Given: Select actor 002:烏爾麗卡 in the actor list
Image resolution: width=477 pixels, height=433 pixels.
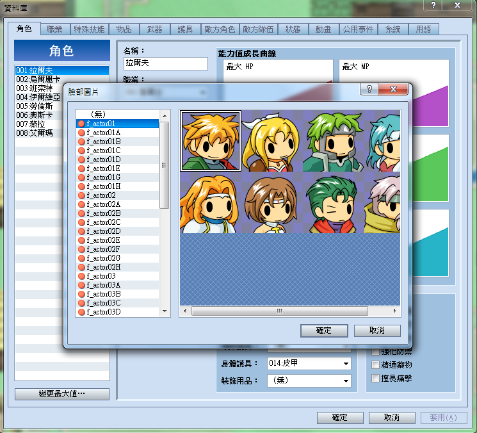Looking at the screenshot, I should click(62, 79).
